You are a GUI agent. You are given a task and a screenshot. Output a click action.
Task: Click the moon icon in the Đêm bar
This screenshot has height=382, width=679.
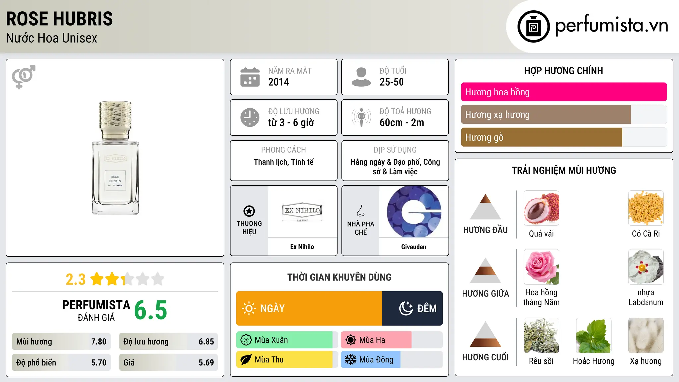click(406, 308)
